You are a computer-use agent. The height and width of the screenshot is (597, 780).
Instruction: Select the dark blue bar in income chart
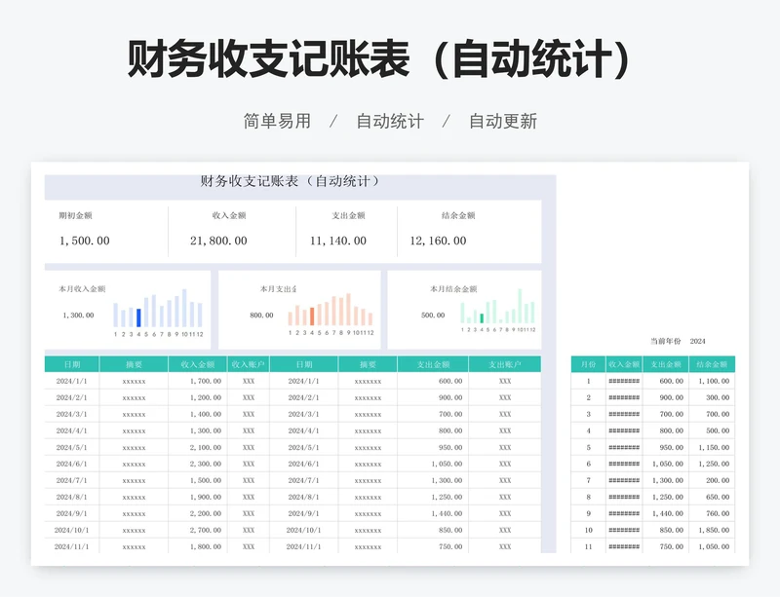coord(138,317)
